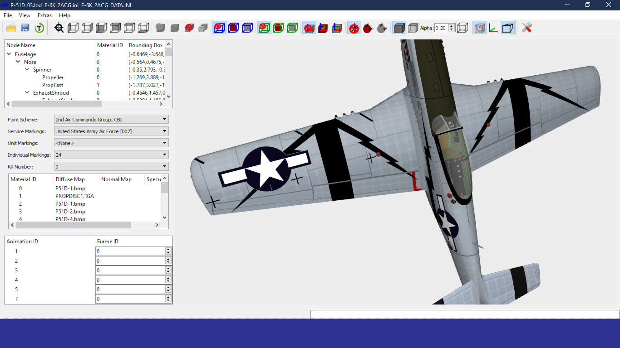Select the gray cube with red prohibition sign
This screenshot has height=348, width=620.
tap(189, 28)
